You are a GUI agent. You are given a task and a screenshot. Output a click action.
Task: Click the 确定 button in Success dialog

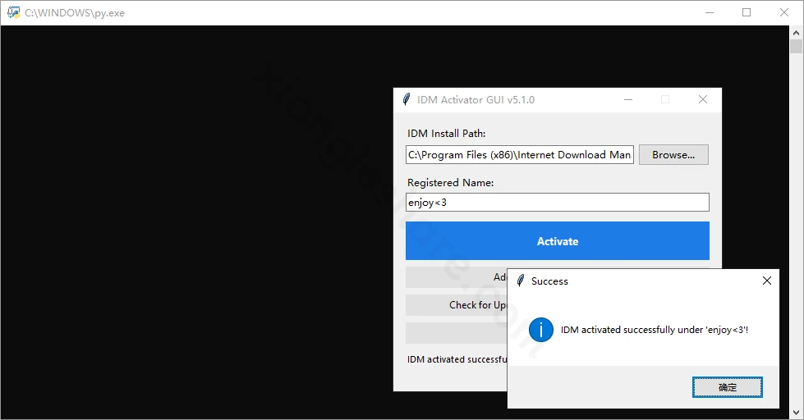[727, 387]
